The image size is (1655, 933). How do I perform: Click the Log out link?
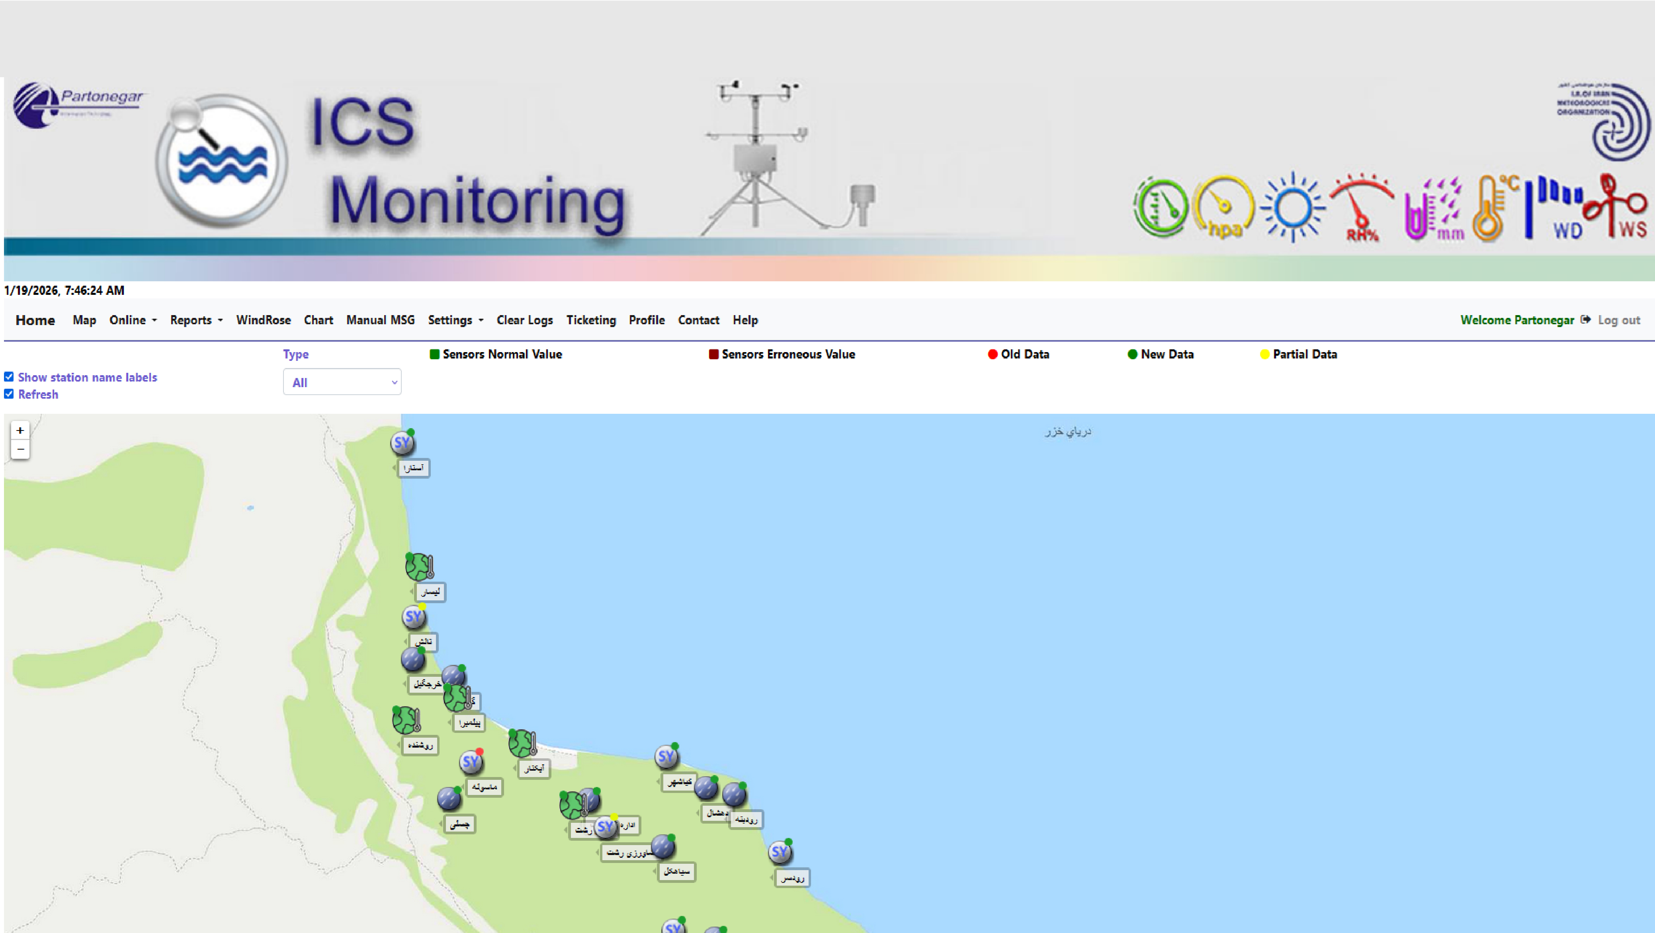coord(1618,320)
